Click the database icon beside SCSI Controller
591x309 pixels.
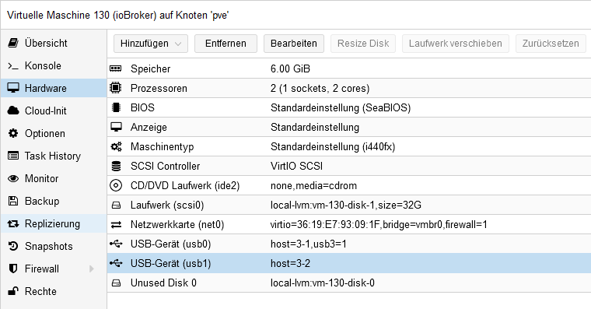[116, 166]
